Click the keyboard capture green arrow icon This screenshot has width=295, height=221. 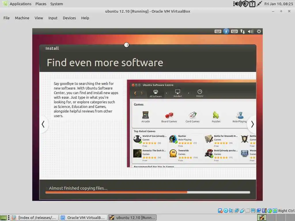pyautogui.click(x=275, y=211)
